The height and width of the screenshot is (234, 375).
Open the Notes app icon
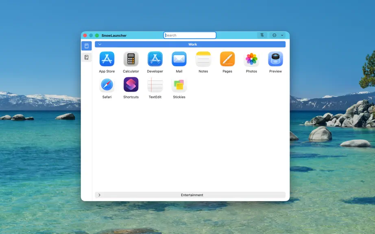click(203, 59)
